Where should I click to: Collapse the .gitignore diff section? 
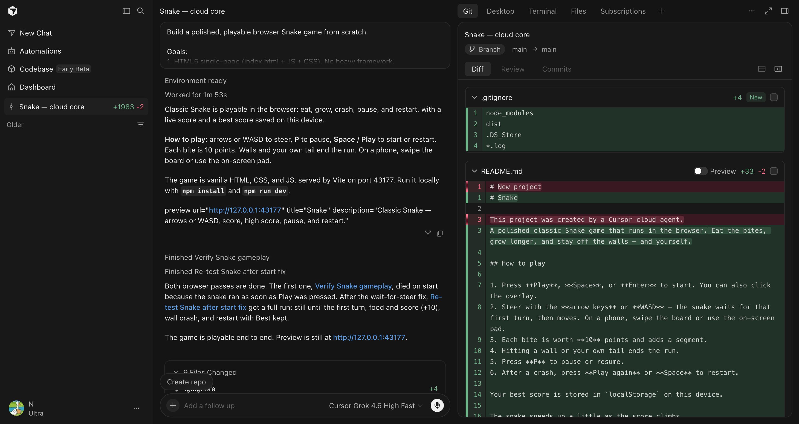(474, 97)
